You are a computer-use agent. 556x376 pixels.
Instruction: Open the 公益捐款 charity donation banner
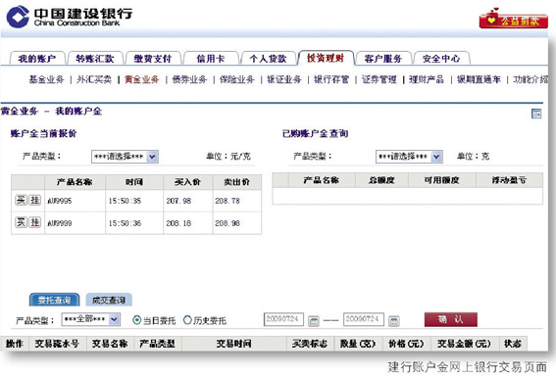[513, 20]
